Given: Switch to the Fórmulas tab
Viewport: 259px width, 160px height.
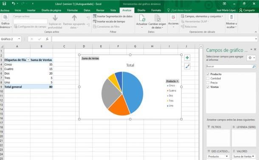Looking at the screenshot, I should [x=72, y=10].
